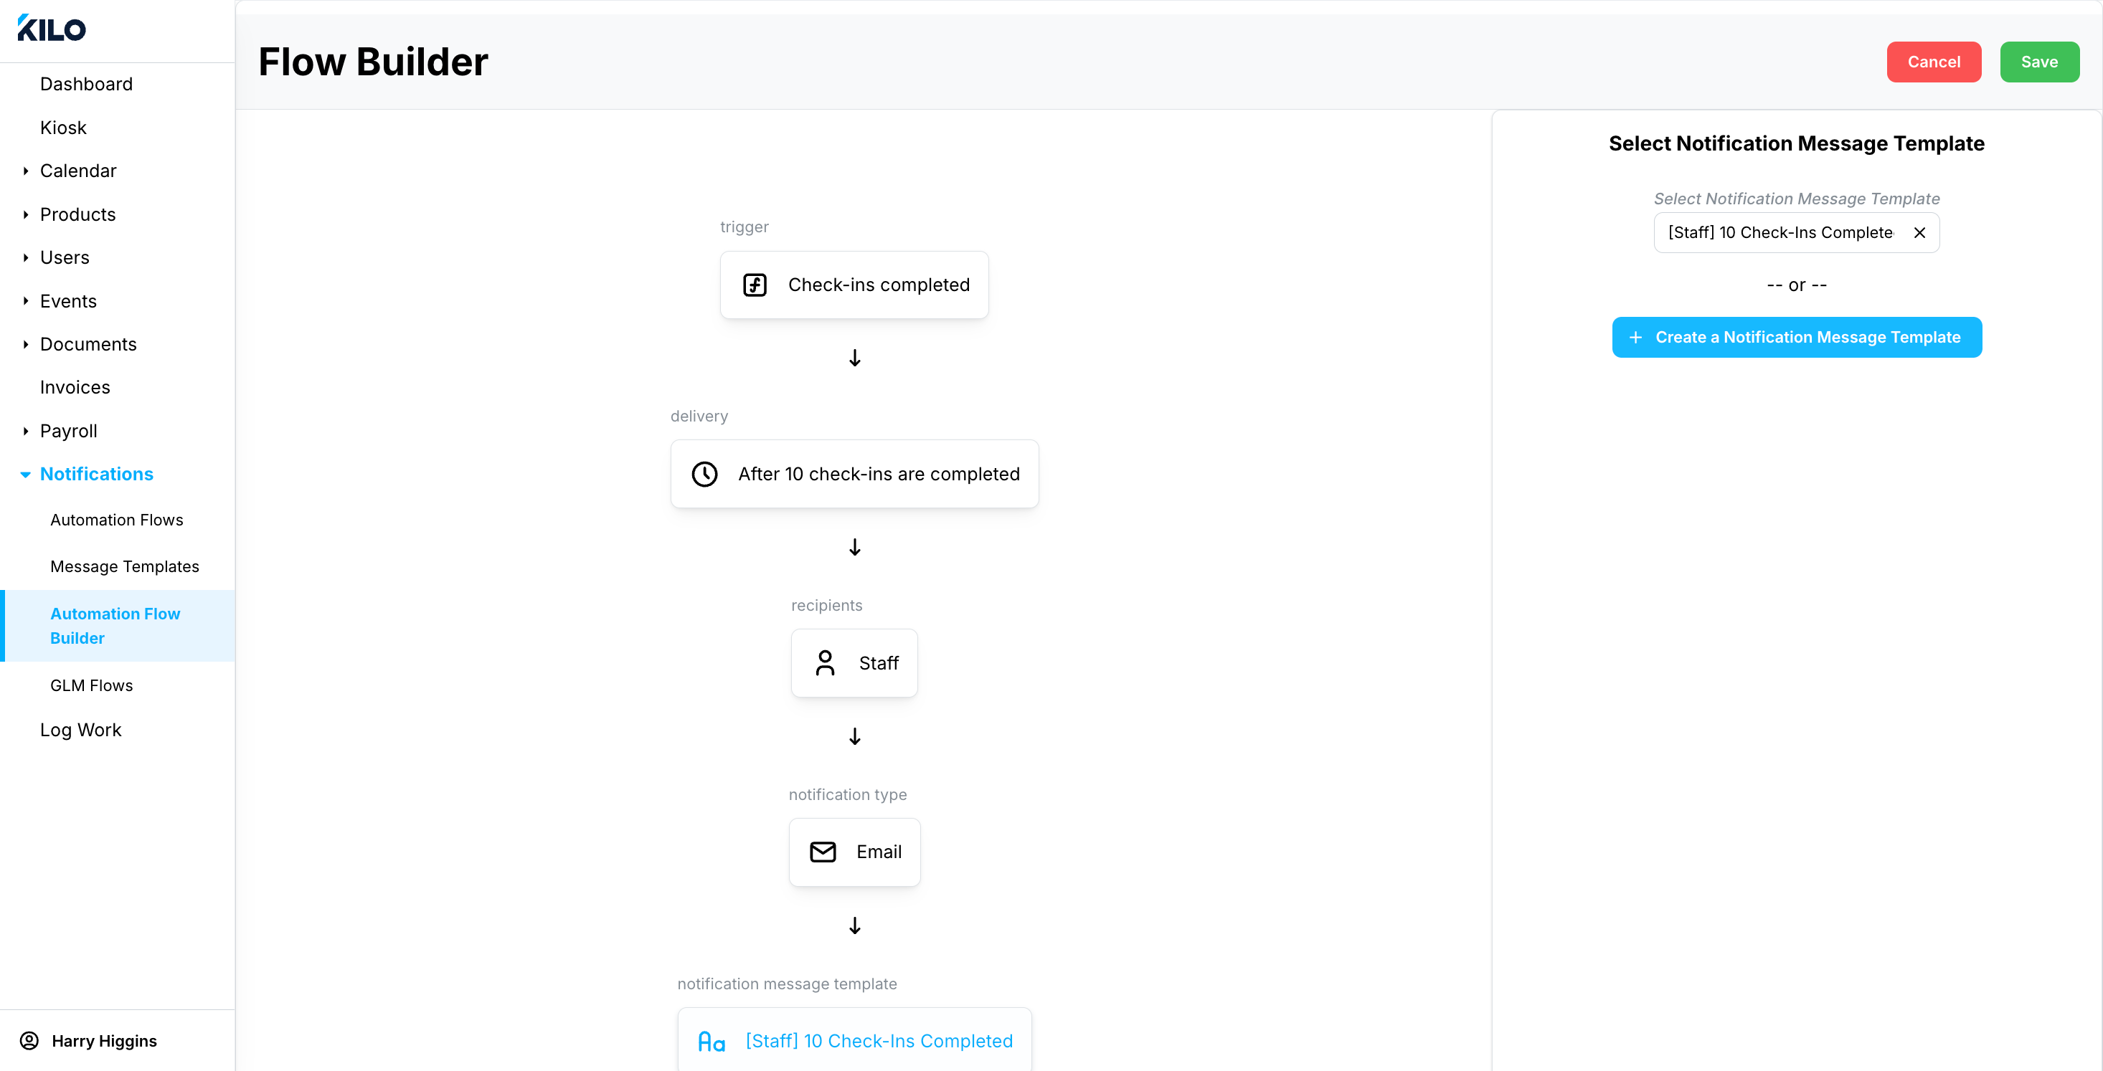Click the person icon on Staff node
The height and width of the screenshot is (1071, 2103).
825,662
